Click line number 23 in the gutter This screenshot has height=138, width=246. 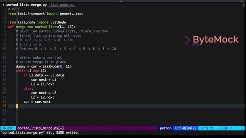4,106
